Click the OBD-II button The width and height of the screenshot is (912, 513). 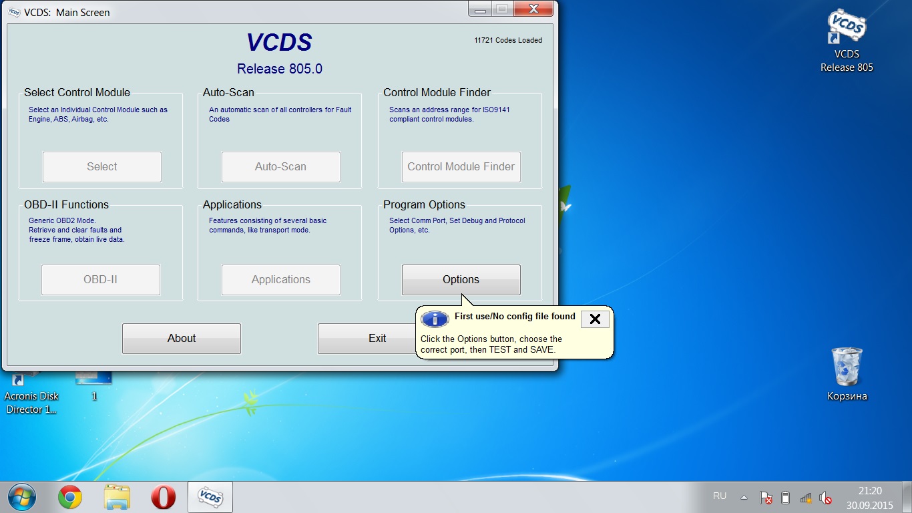[101, 280]
